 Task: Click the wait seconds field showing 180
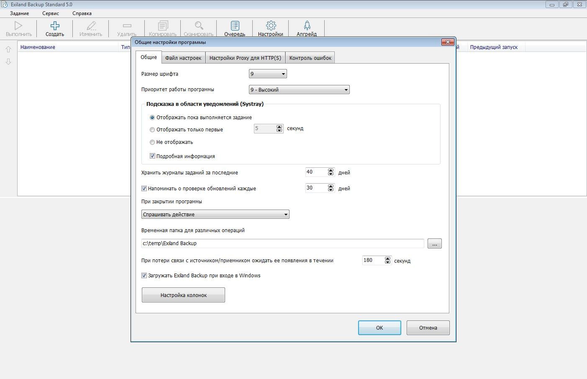click(373, 260)
